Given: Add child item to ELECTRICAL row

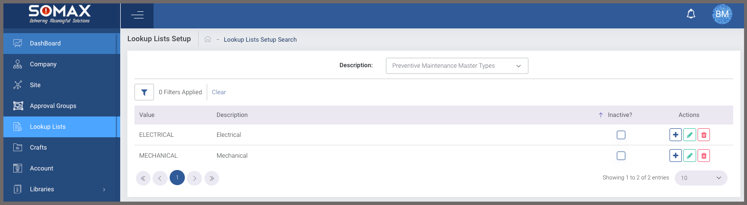Looking at the screenshot, I should (x=675, y=135).
